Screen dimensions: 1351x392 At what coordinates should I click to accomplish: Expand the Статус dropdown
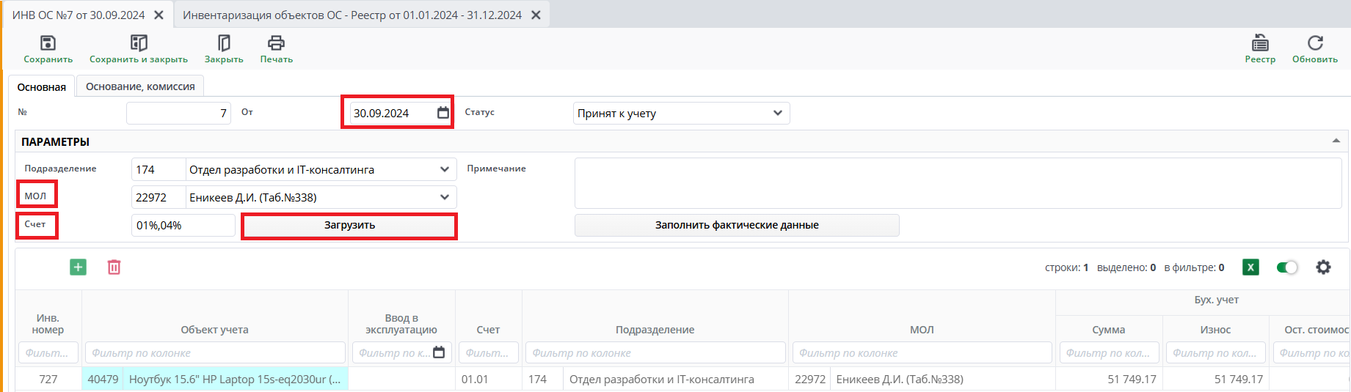pyautogui.click(x=777, y=113)
